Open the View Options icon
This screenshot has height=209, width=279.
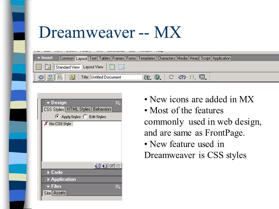point(203,77)
